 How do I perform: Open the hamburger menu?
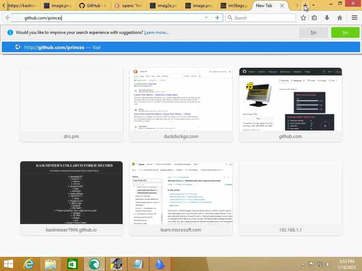click(x=354, y=18)
